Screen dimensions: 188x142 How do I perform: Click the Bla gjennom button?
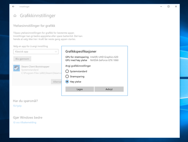[22, 59]
